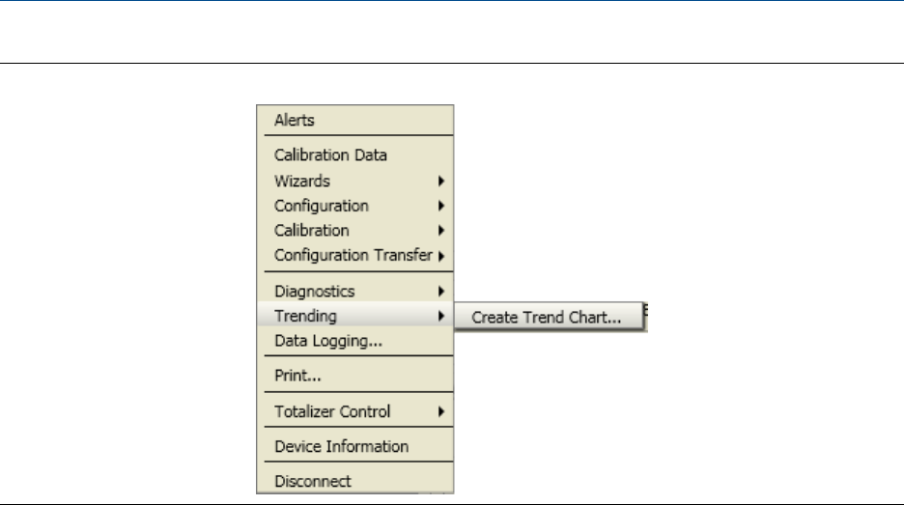This screenshot has width=904, height=505.
Task: Expand the Configuration submenu arrow
Action: tap(440, 206)
